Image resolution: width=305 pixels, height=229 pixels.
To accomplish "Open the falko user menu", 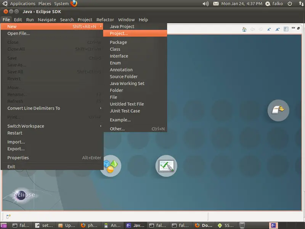I will click(274, 4).
